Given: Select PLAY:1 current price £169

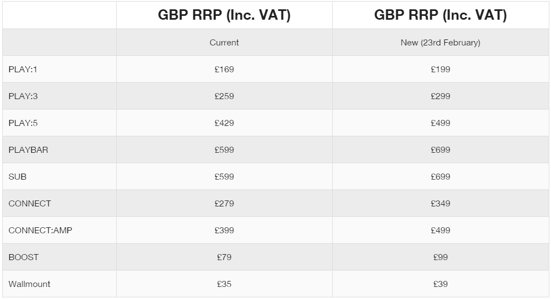Looking at the screenshot, I should pyautogui.click(x=224, y=70).
